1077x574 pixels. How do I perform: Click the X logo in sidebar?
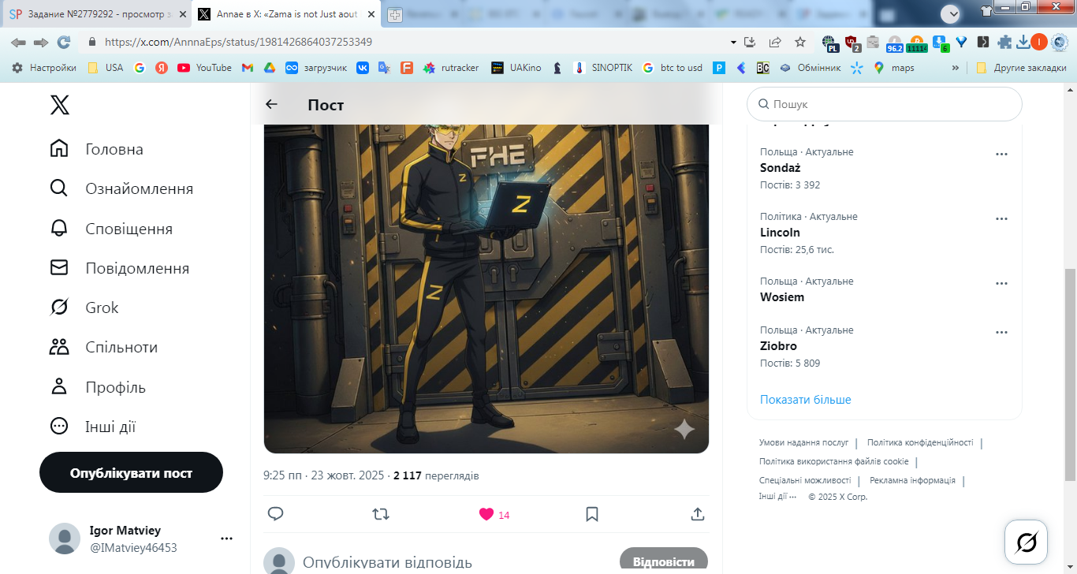tap(60, 105)
